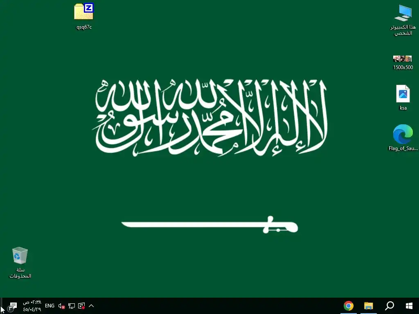Open network status tray icon

pyautogui.click(x=71, y=306)
